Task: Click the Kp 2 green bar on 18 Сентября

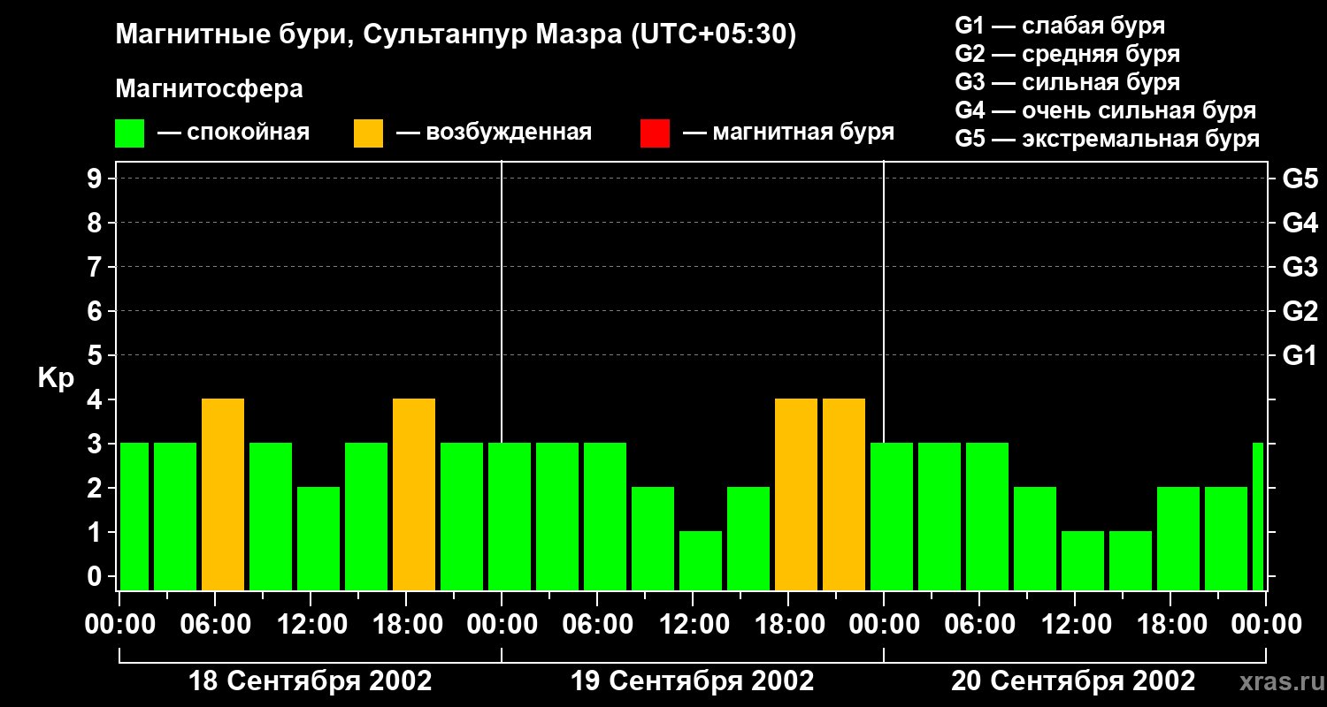Action: click(318, 539)
